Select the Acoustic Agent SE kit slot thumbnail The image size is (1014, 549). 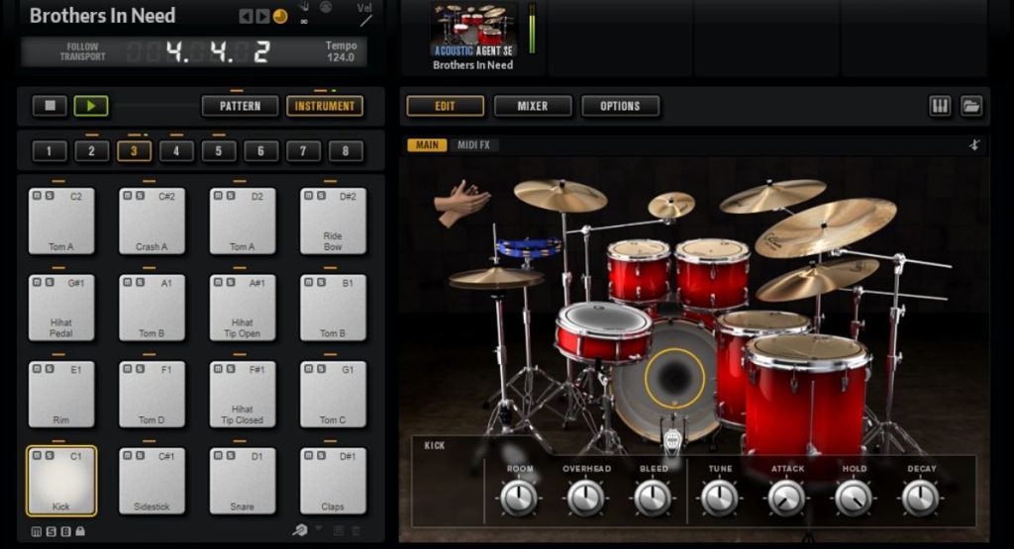[x=473, y=31]
